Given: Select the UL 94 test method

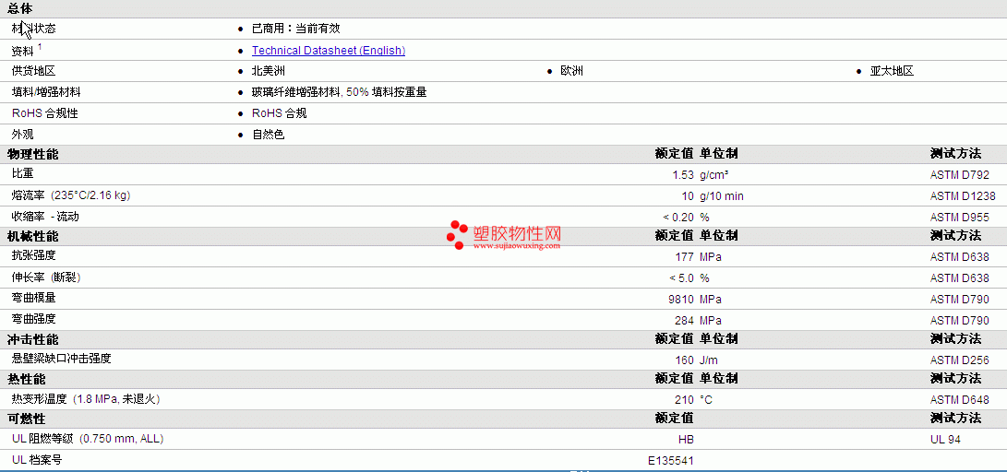Looking at the screenshot, I should [x=945, y=440].
